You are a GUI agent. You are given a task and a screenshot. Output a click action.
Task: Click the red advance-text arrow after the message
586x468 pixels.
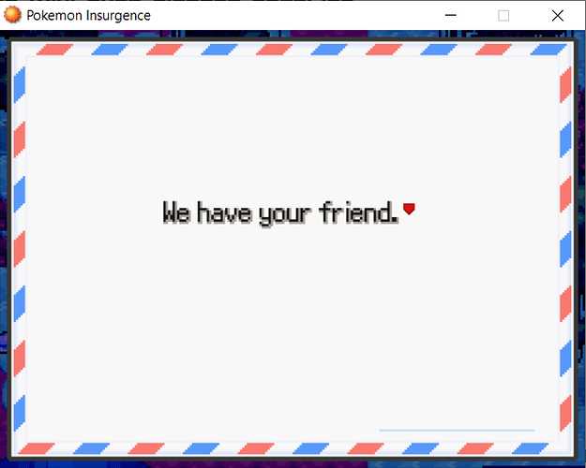pos(409,209)
